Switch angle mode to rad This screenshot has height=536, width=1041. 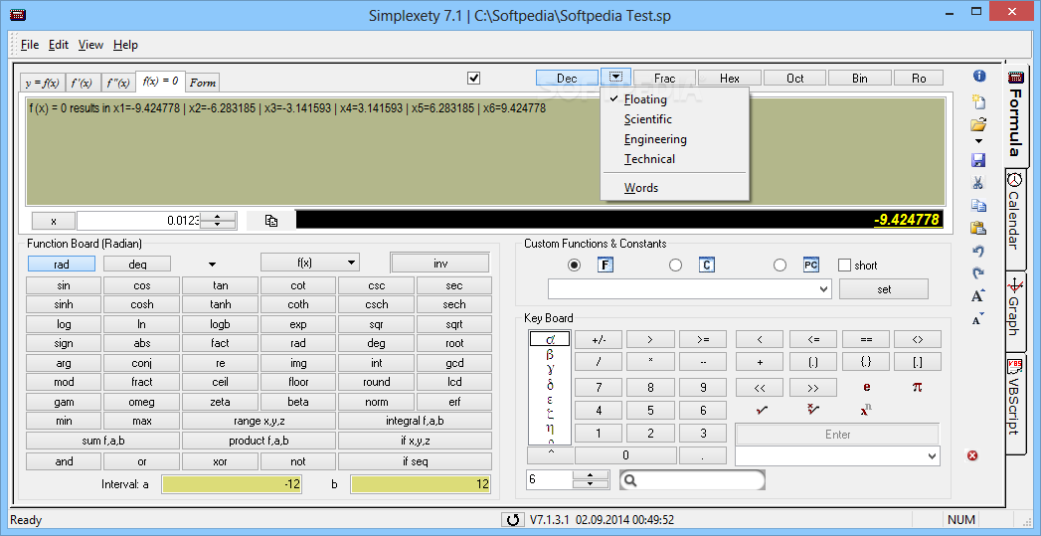(x=62, y=264)
